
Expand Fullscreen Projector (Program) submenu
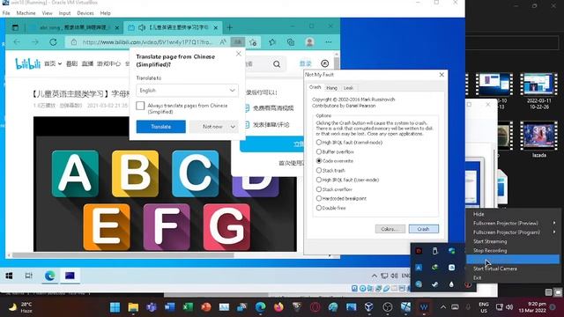[x=554, y=232]
